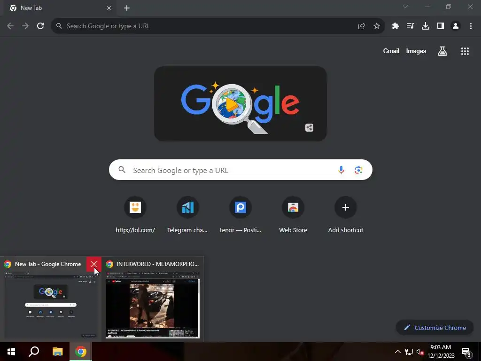Search by image with Lens icon
This screenshot has height=361, width=481.
pos(358,170)
